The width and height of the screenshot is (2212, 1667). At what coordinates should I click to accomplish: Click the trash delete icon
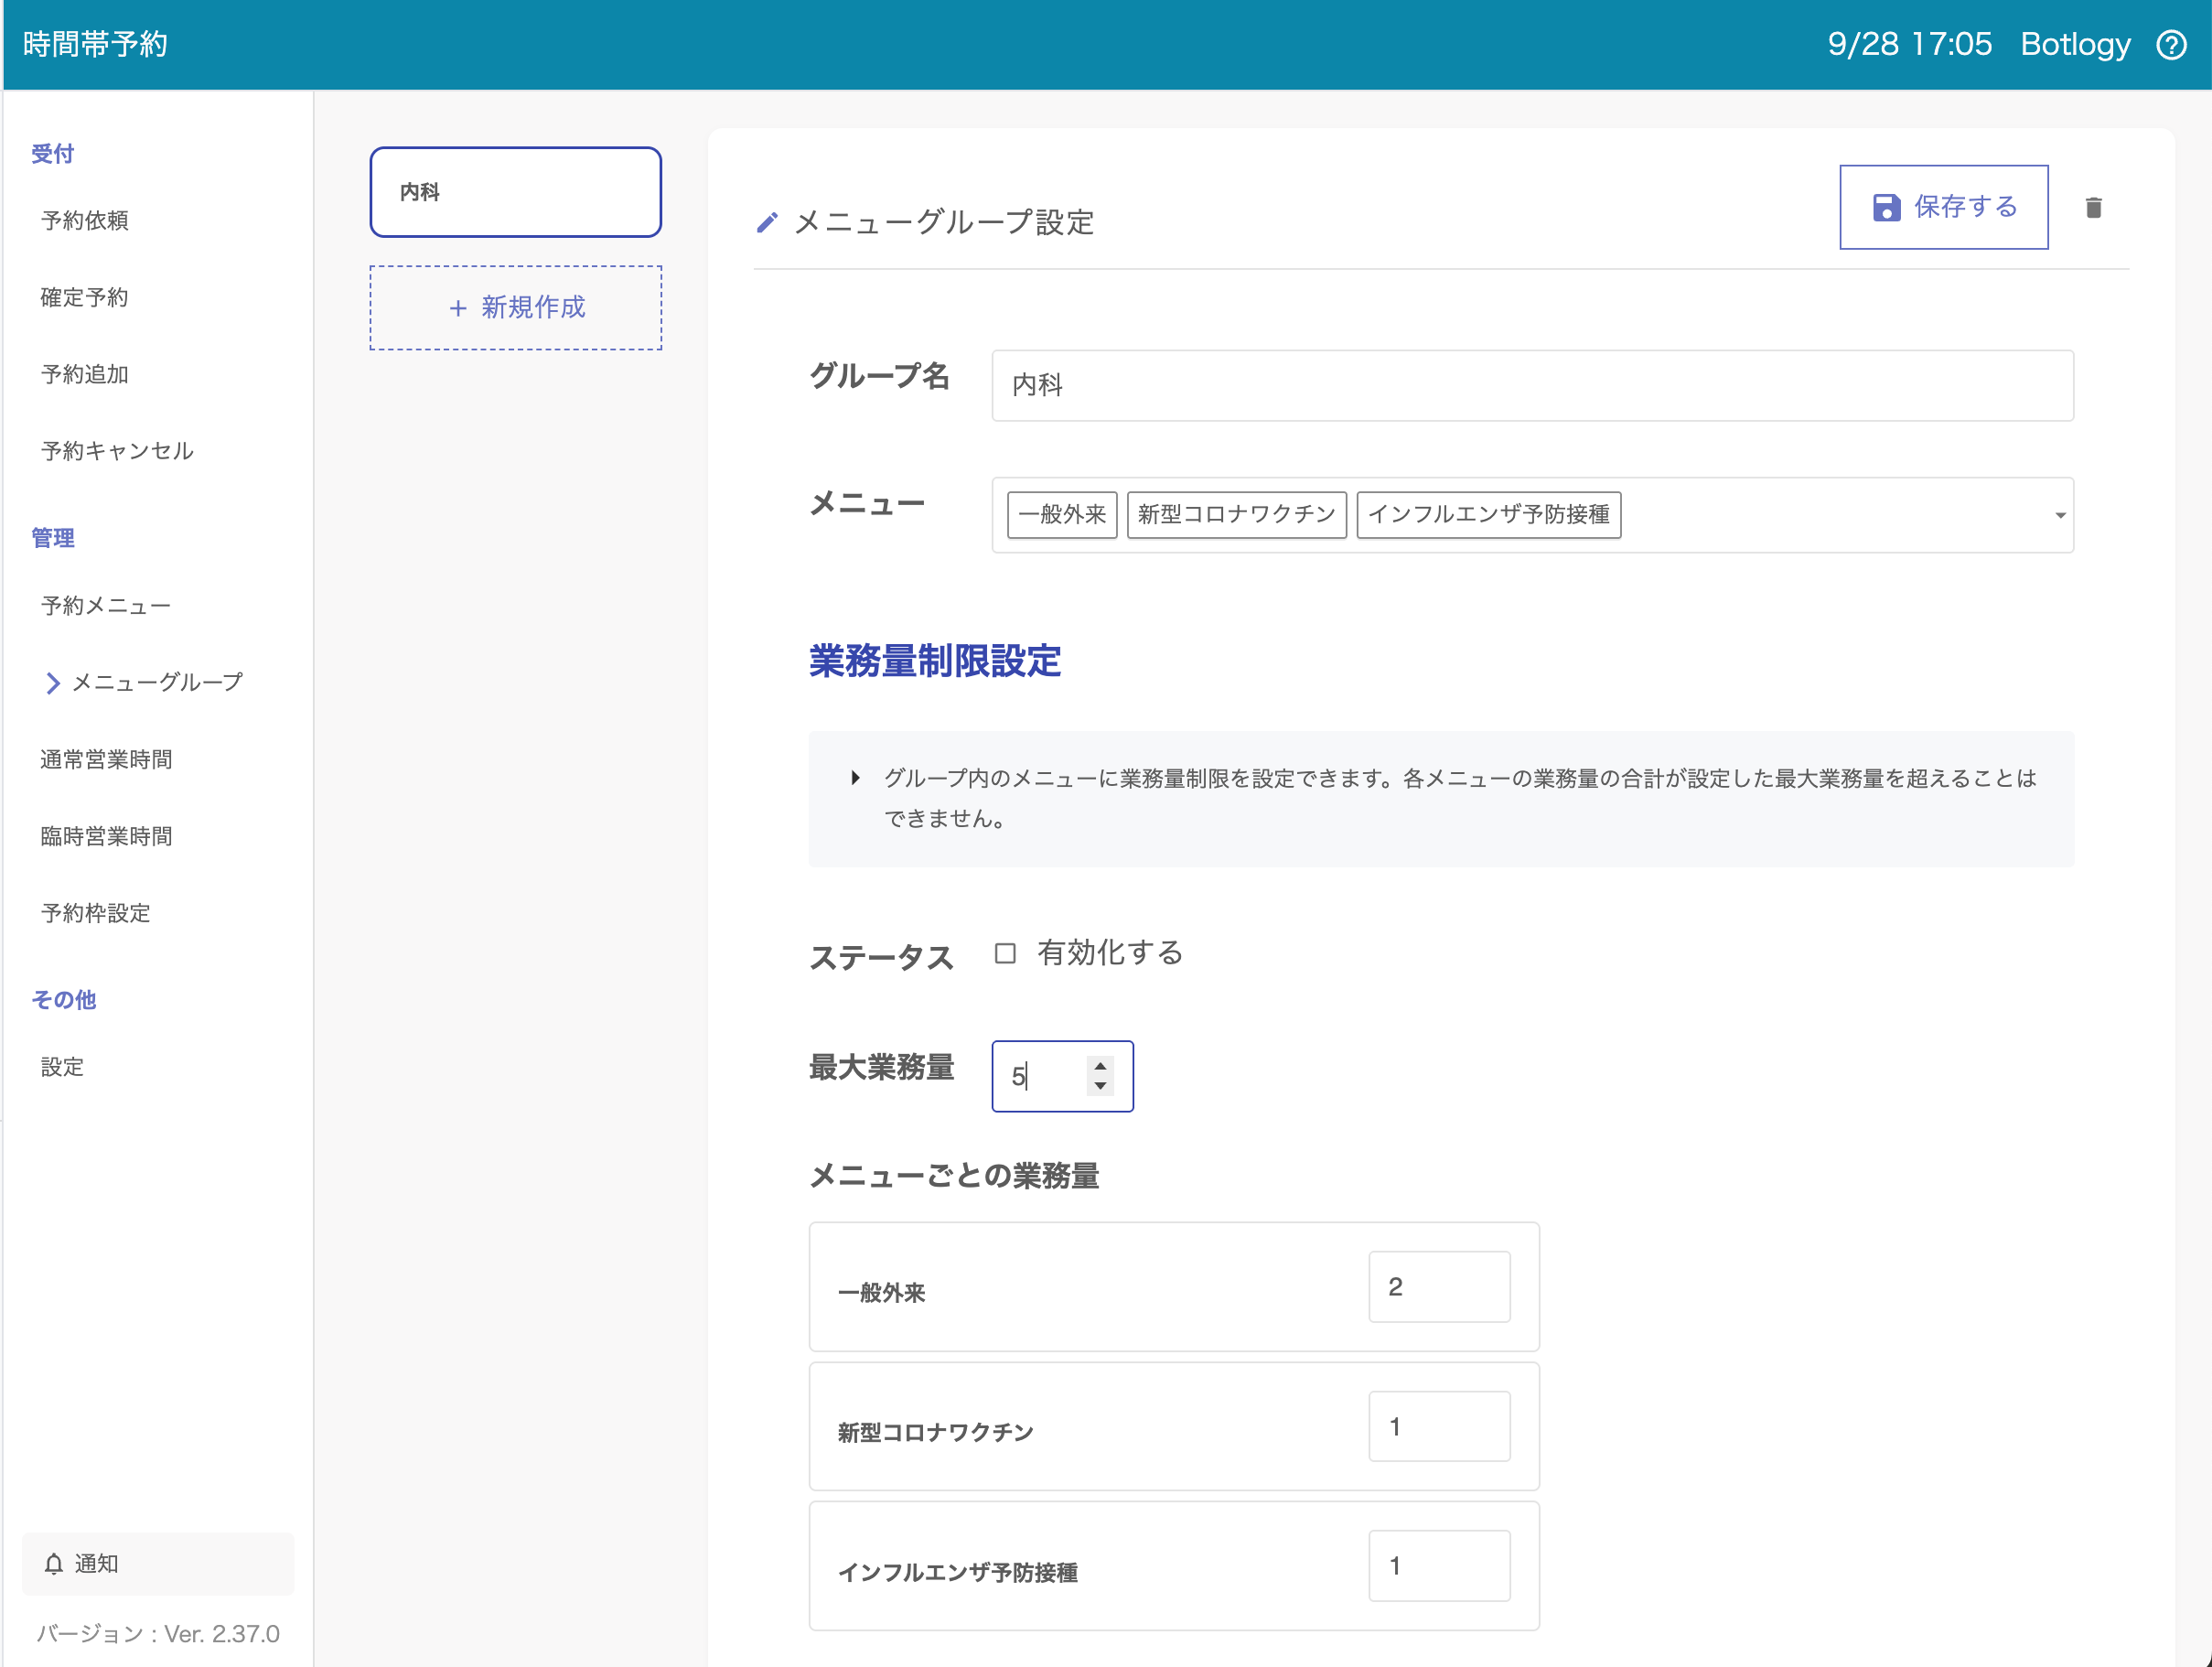(x=2093, y=207)
